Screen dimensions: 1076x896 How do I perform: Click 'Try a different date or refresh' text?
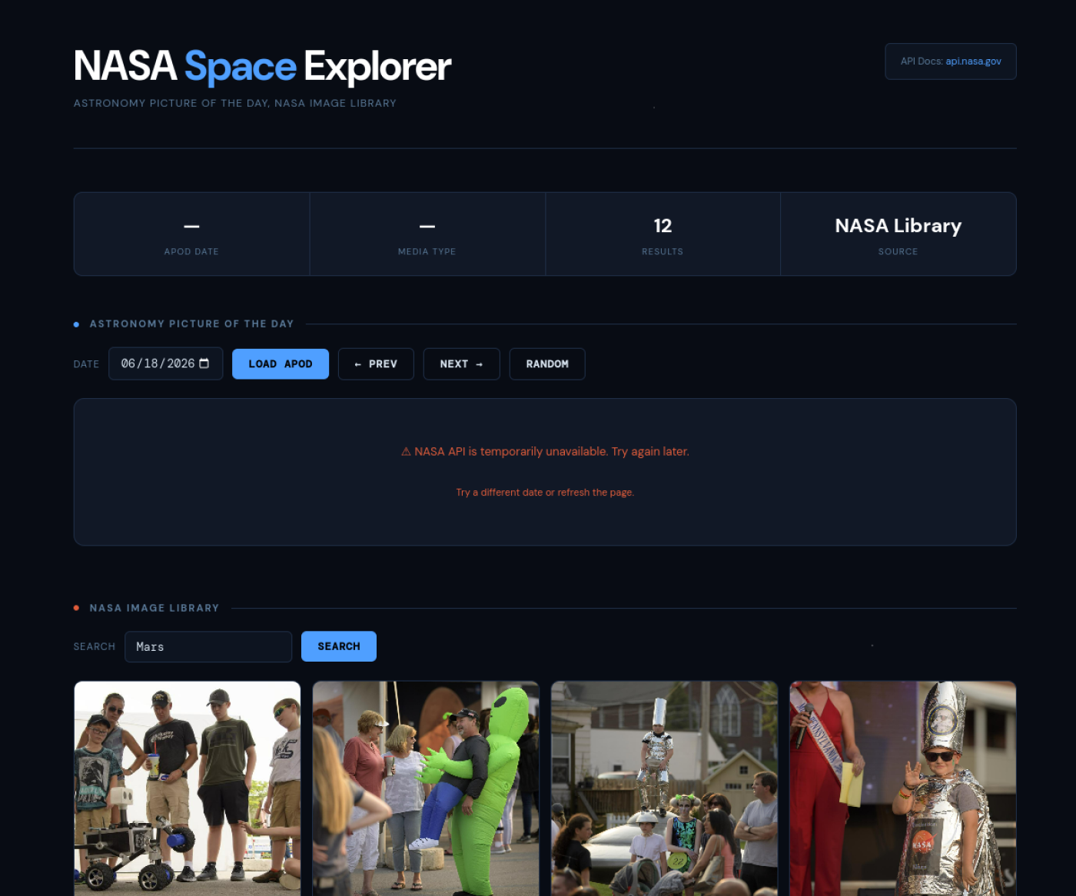coord(545,493)
